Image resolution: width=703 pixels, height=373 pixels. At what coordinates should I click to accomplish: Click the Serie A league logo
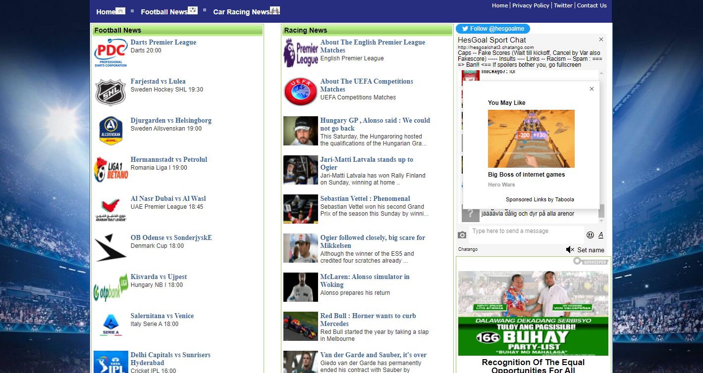[x=110, y=326]
